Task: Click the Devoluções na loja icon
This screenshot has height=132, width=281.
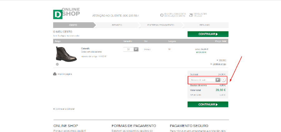Action: [191, 15]
